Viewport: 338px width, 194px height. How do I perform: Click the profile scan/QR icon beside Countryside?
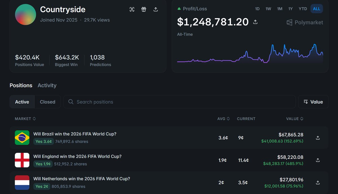tap(132, 9)
